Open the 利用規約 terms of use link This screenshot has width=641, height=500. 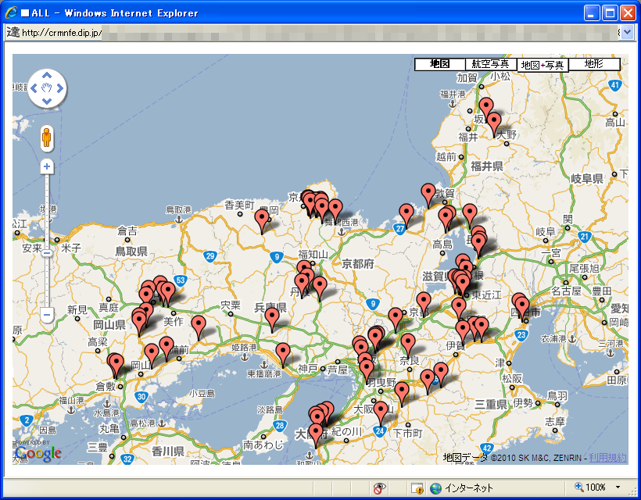(x=607, y=457)
